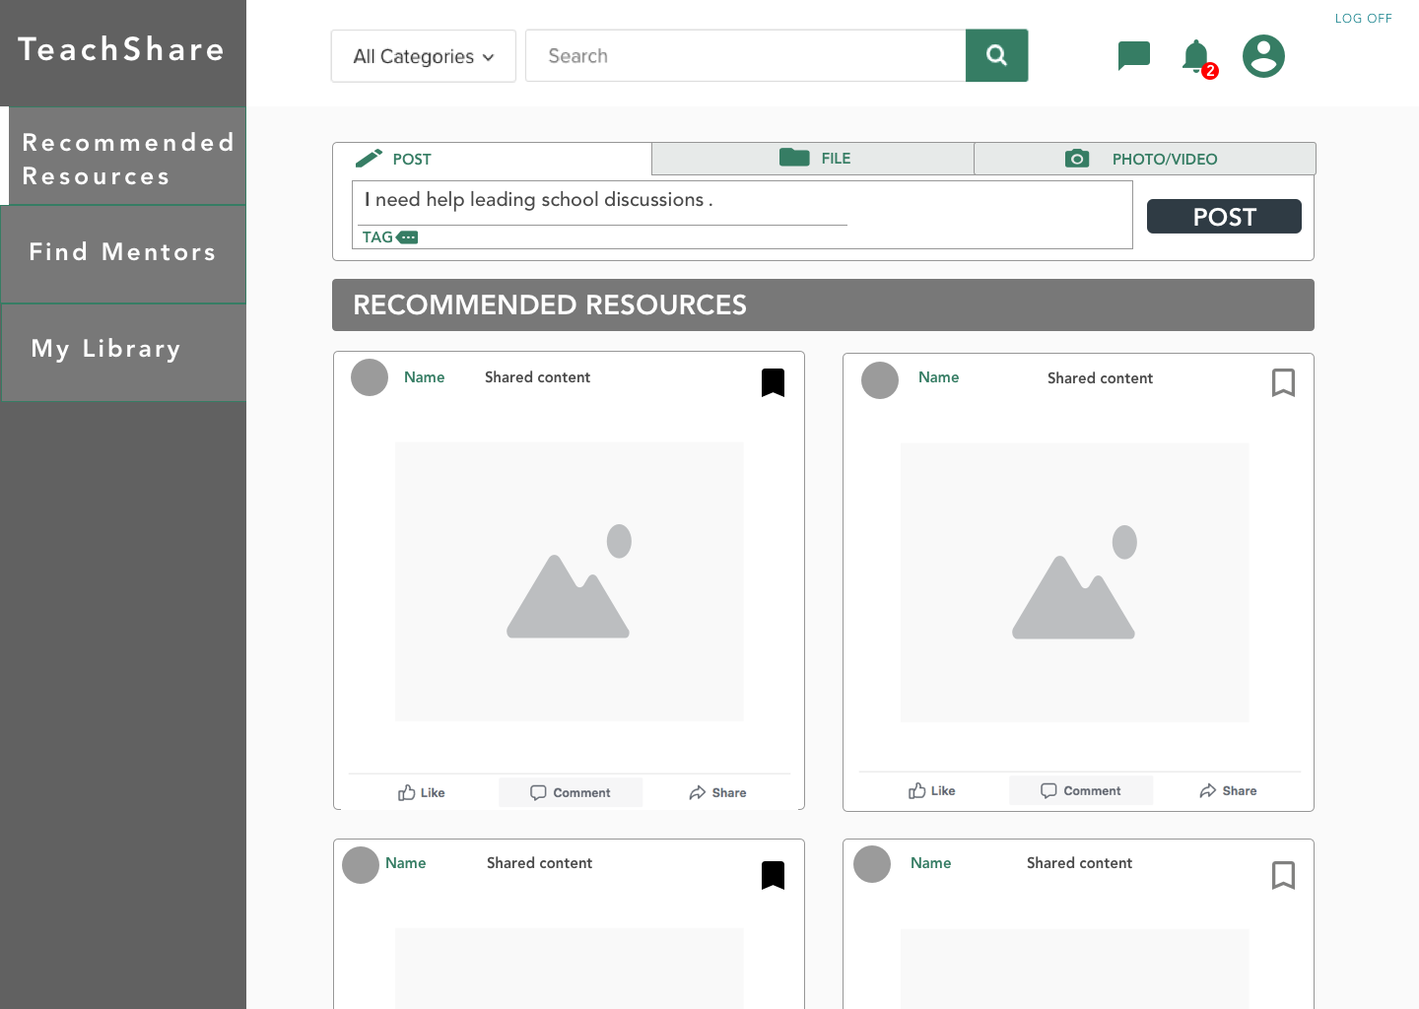Bookmark the bottom-right resource card
This screenshot has width=1419, height=1009.
[1283, 875]
